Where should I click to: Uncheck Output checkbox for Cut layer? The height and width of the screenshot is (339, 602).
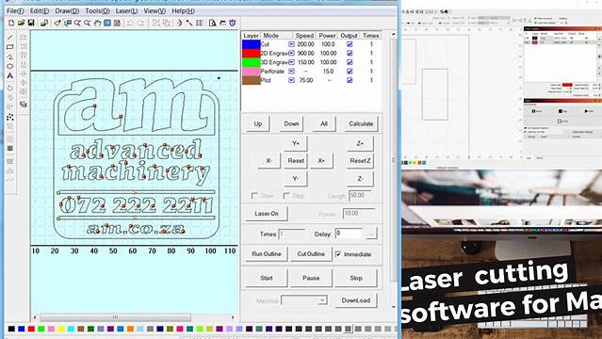point(350,44)
